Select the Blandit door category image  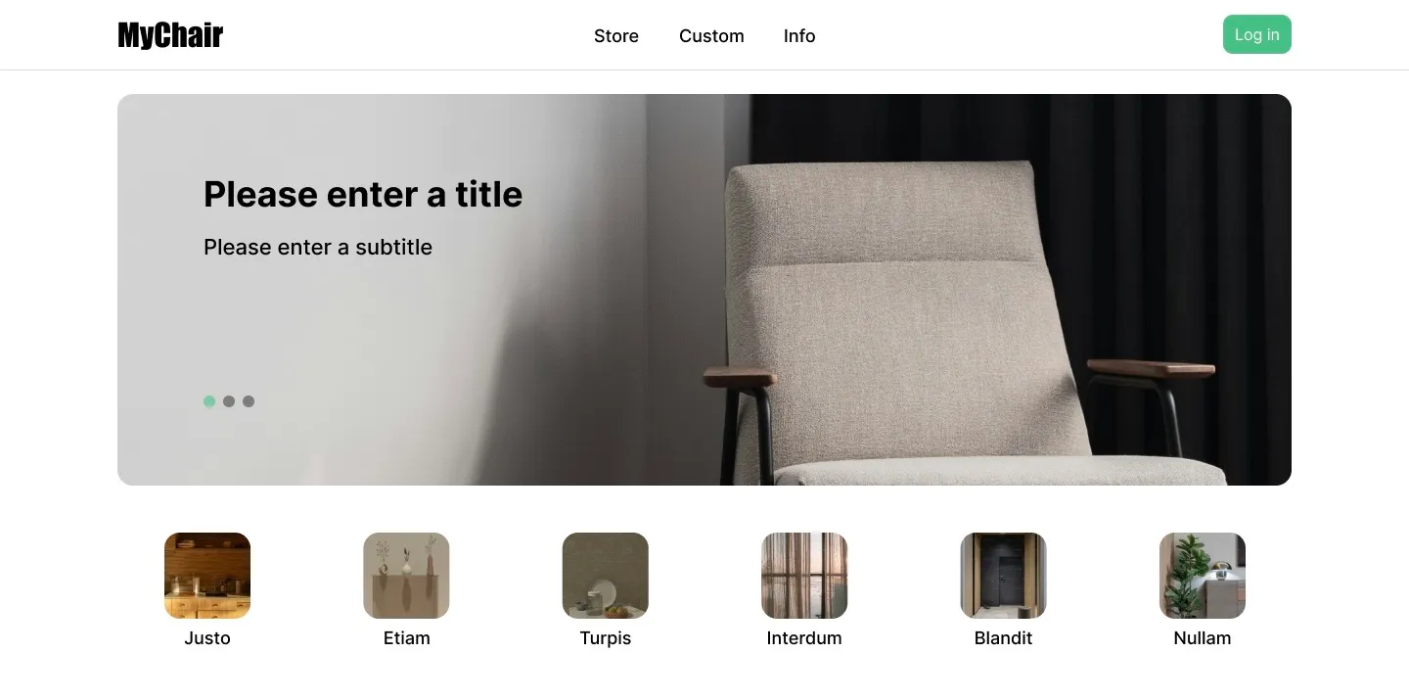[x=1003, y=576]
